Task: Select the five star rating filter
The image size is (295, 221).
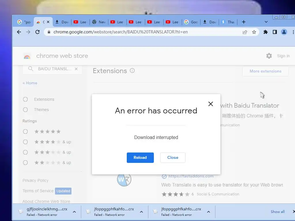Action: click(25, 131)
